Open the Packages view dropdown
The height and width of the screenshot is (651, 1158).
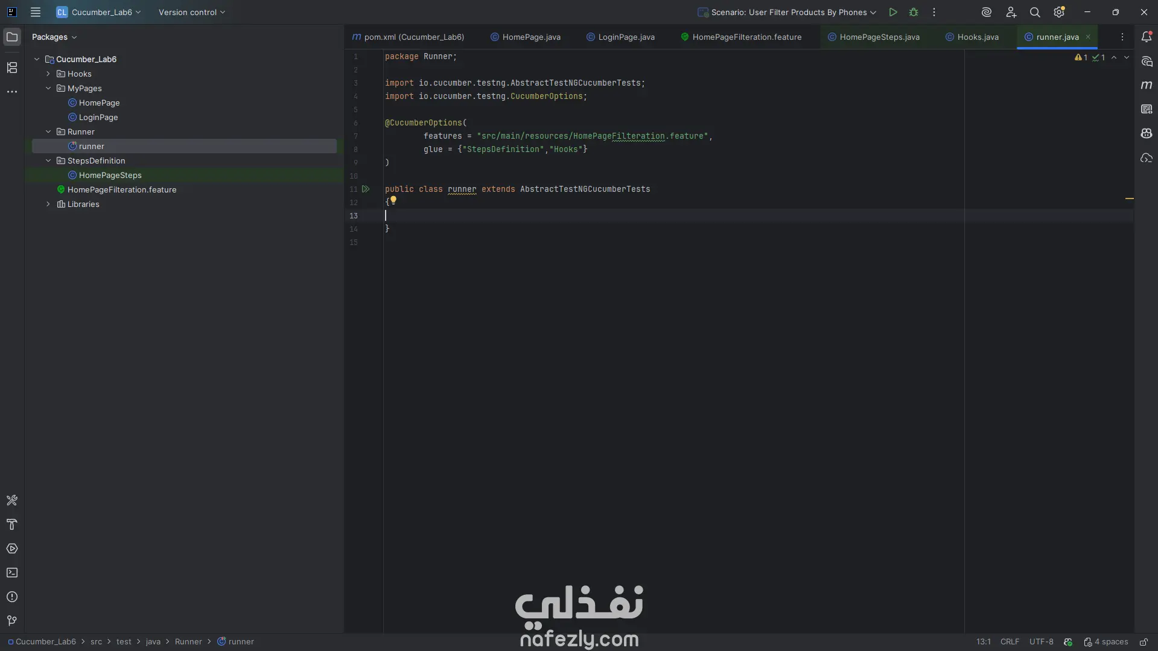[54, 37]
